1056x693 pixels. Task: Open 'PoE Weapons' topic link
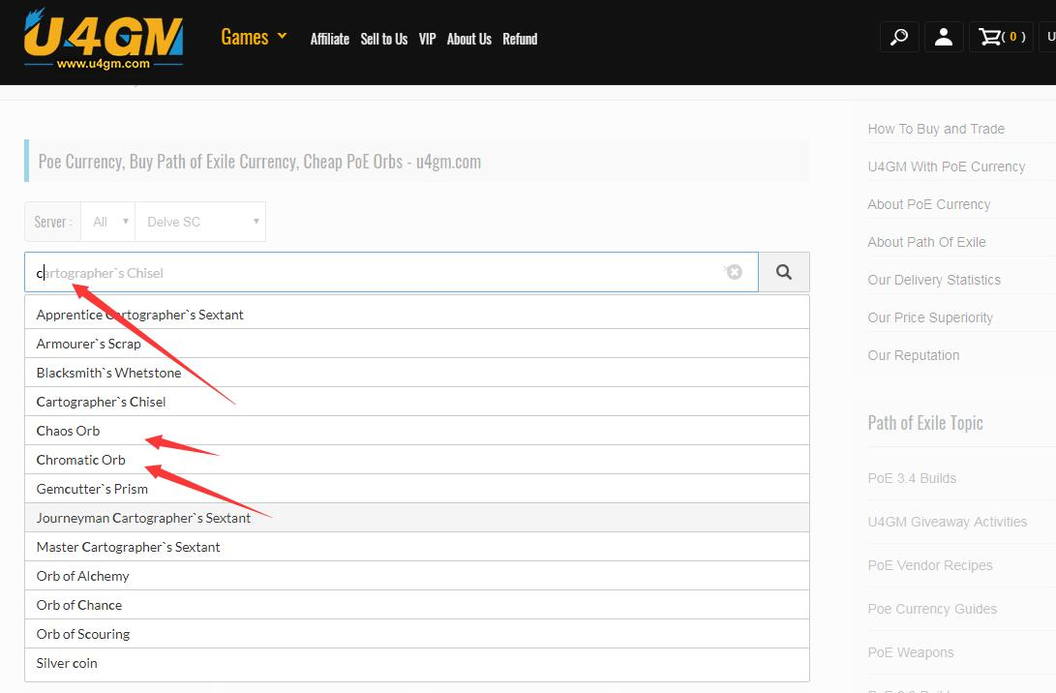tap(911, 652)
